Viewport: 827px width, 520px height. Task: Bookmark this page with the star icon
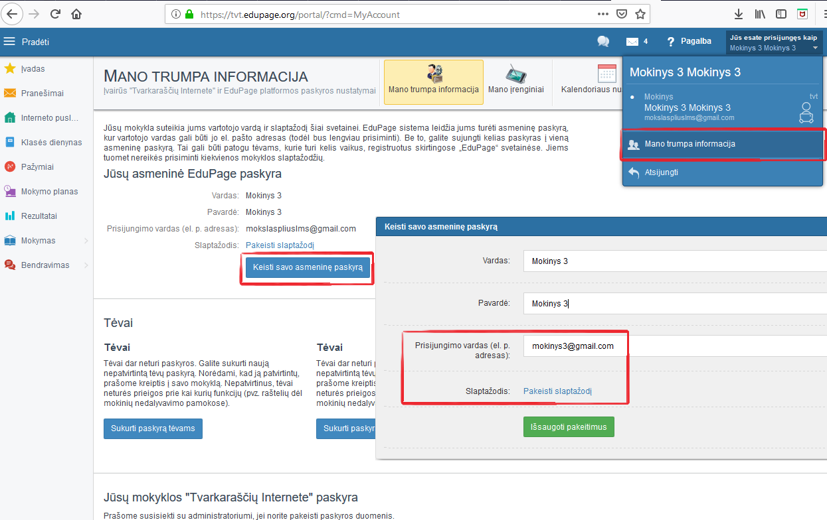tap(640, 14)
